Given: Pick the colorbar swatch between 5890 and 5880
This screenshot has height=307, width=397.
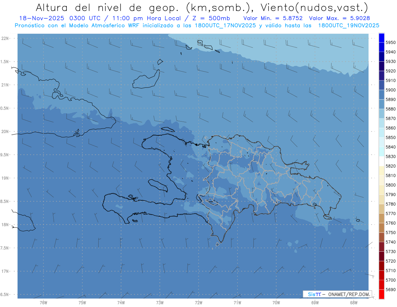Looking at the screenshot, I should [381, 104].
